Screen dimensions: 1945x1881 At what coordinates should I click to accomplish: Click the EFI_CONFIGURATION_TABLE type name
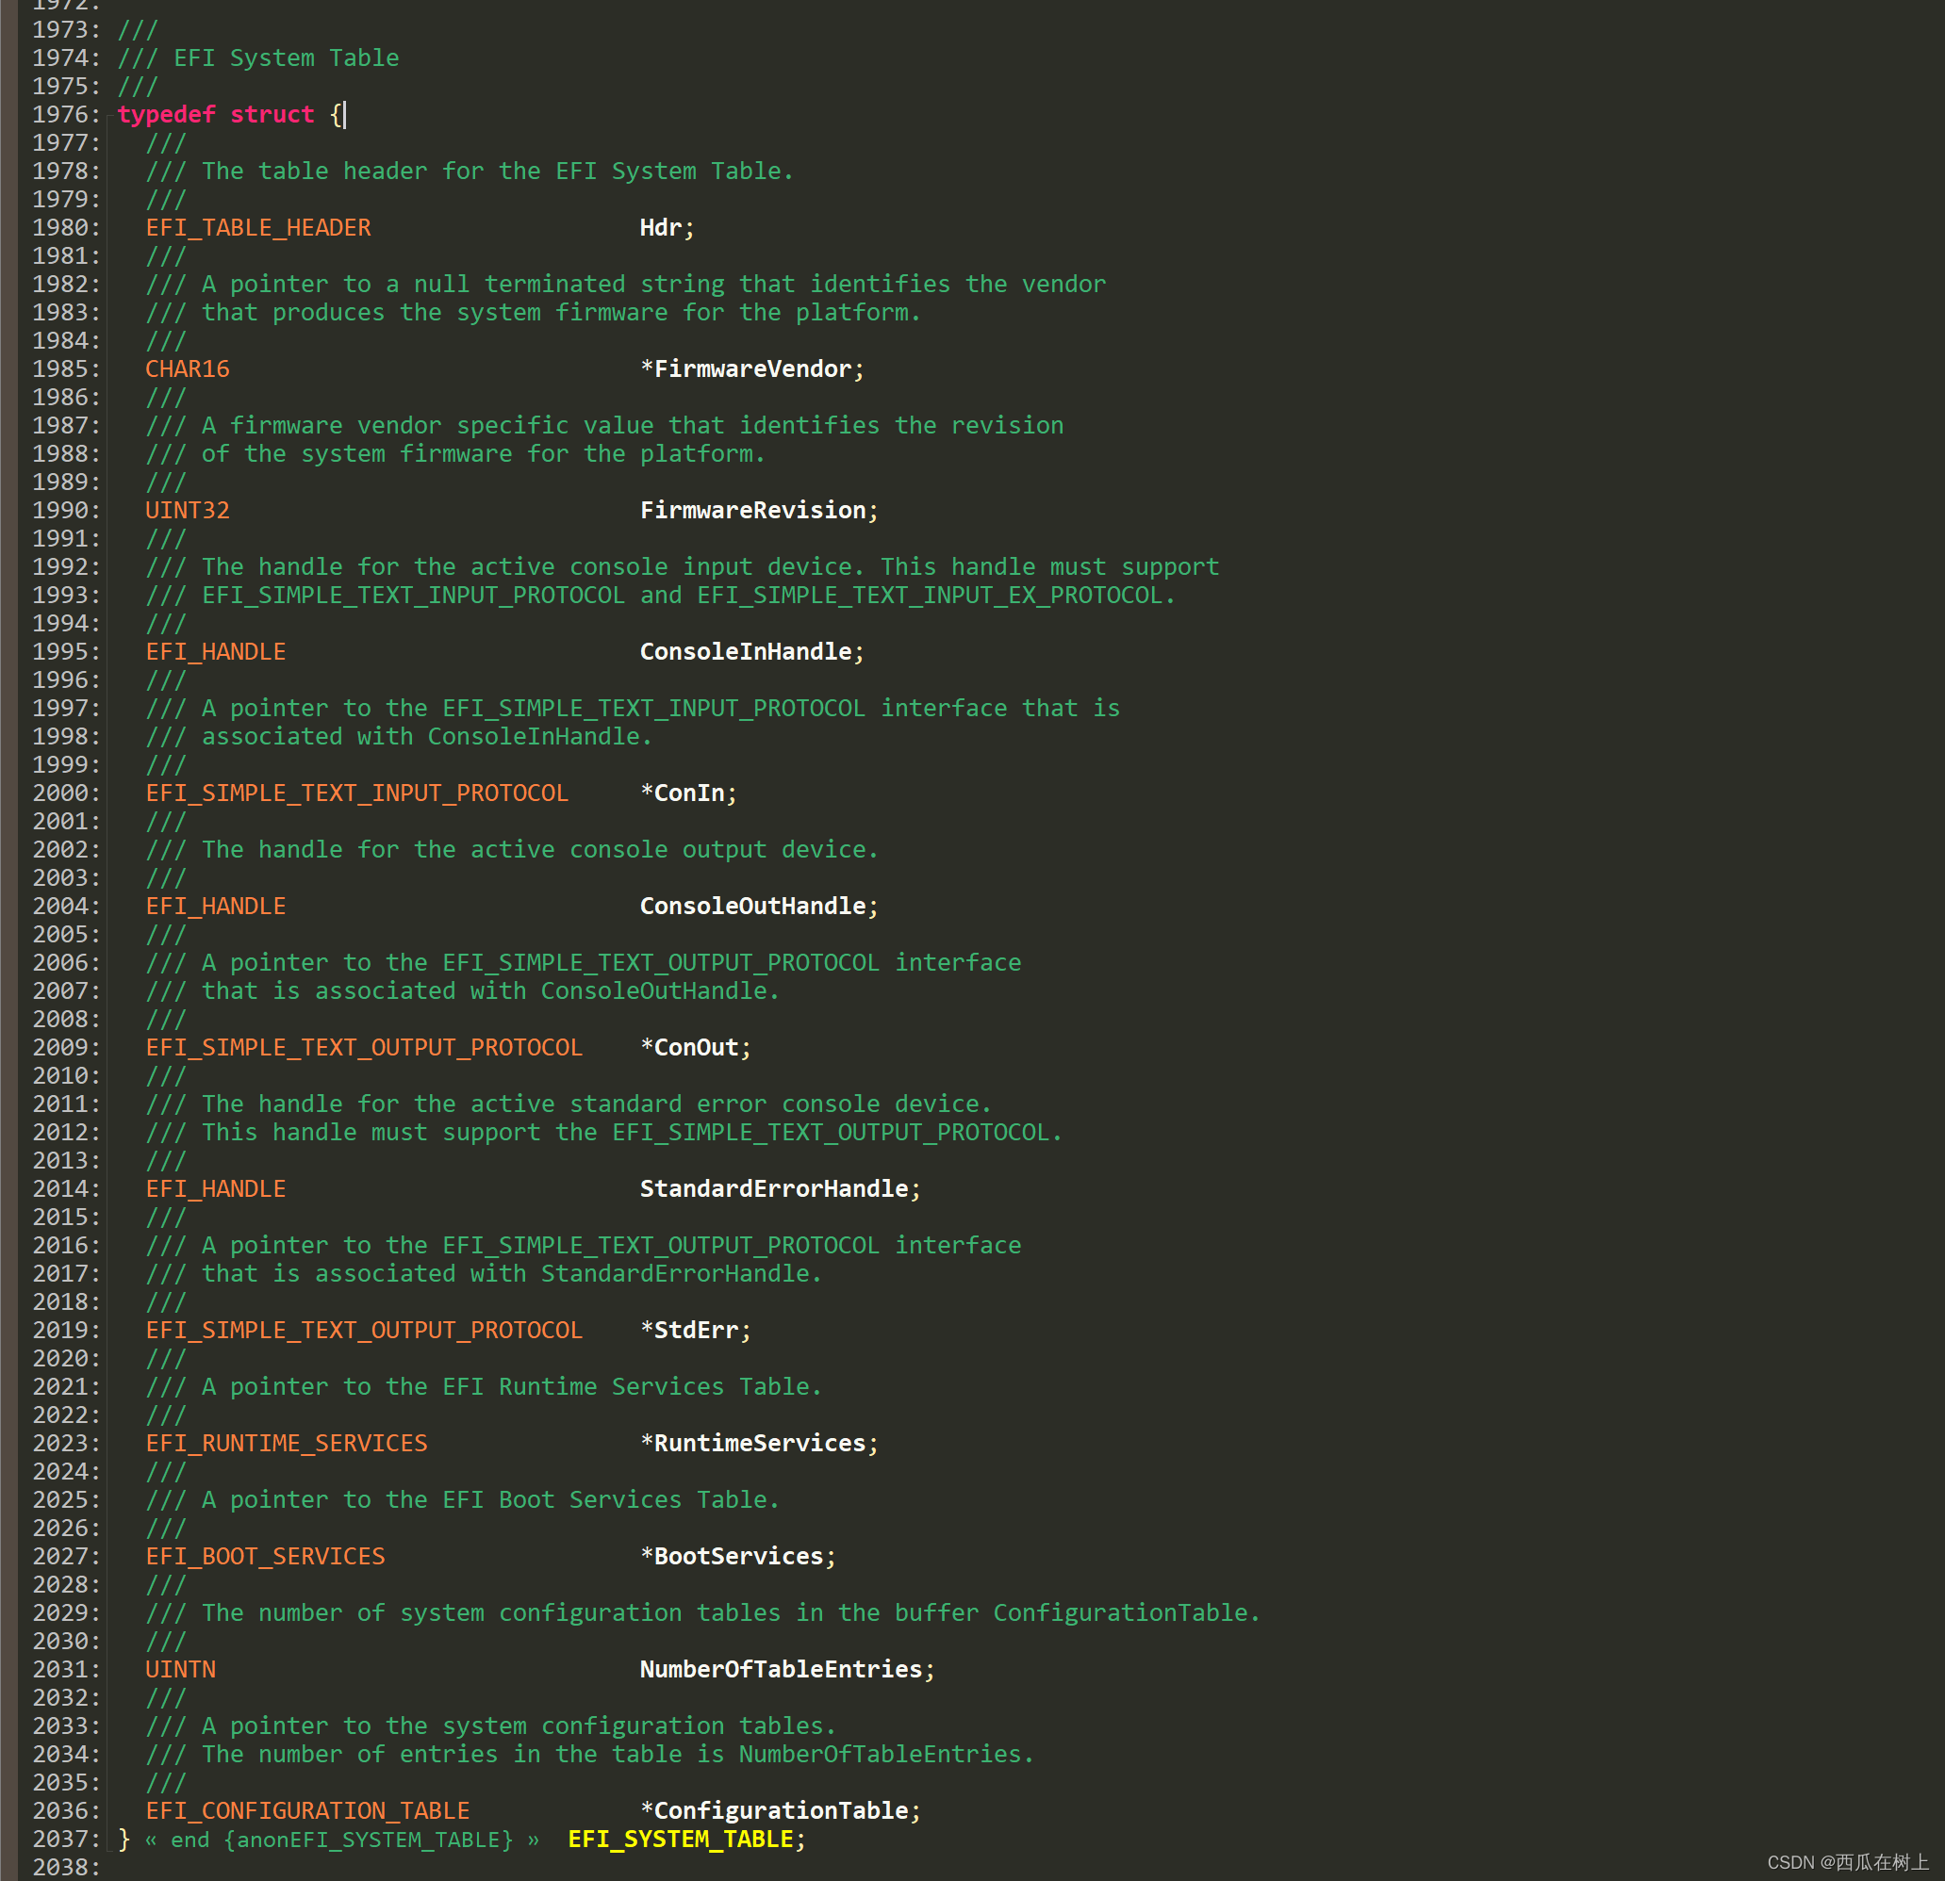[307, 1811]
